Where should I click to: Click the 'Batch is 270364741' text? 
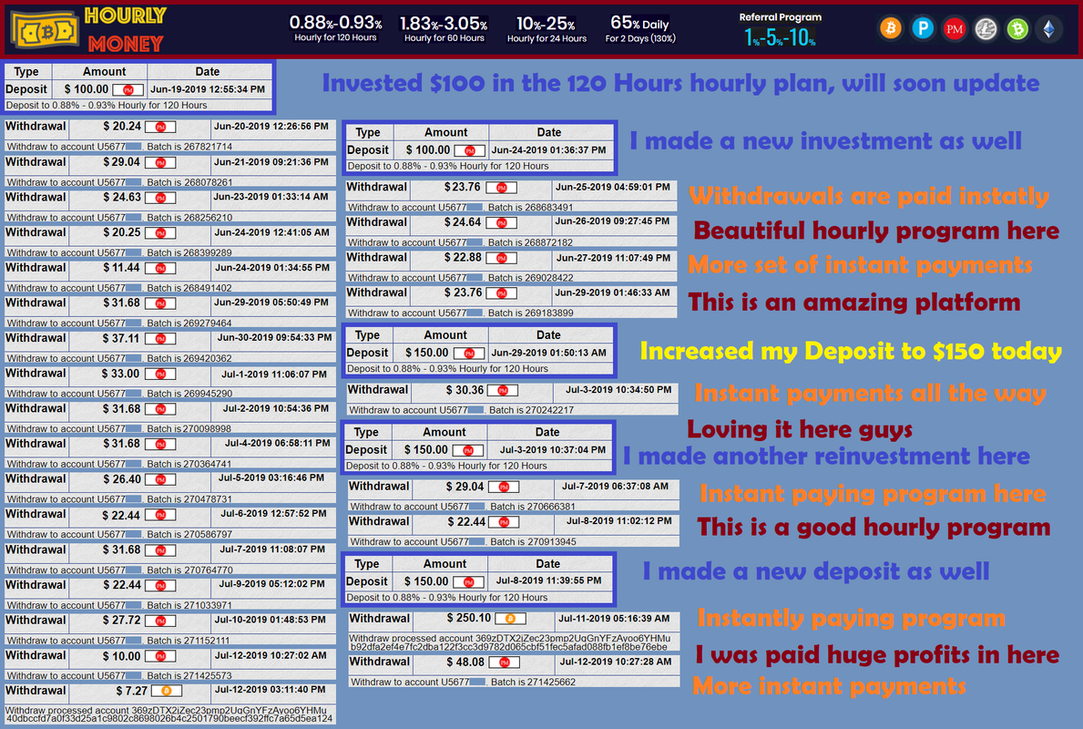[189, 465]
